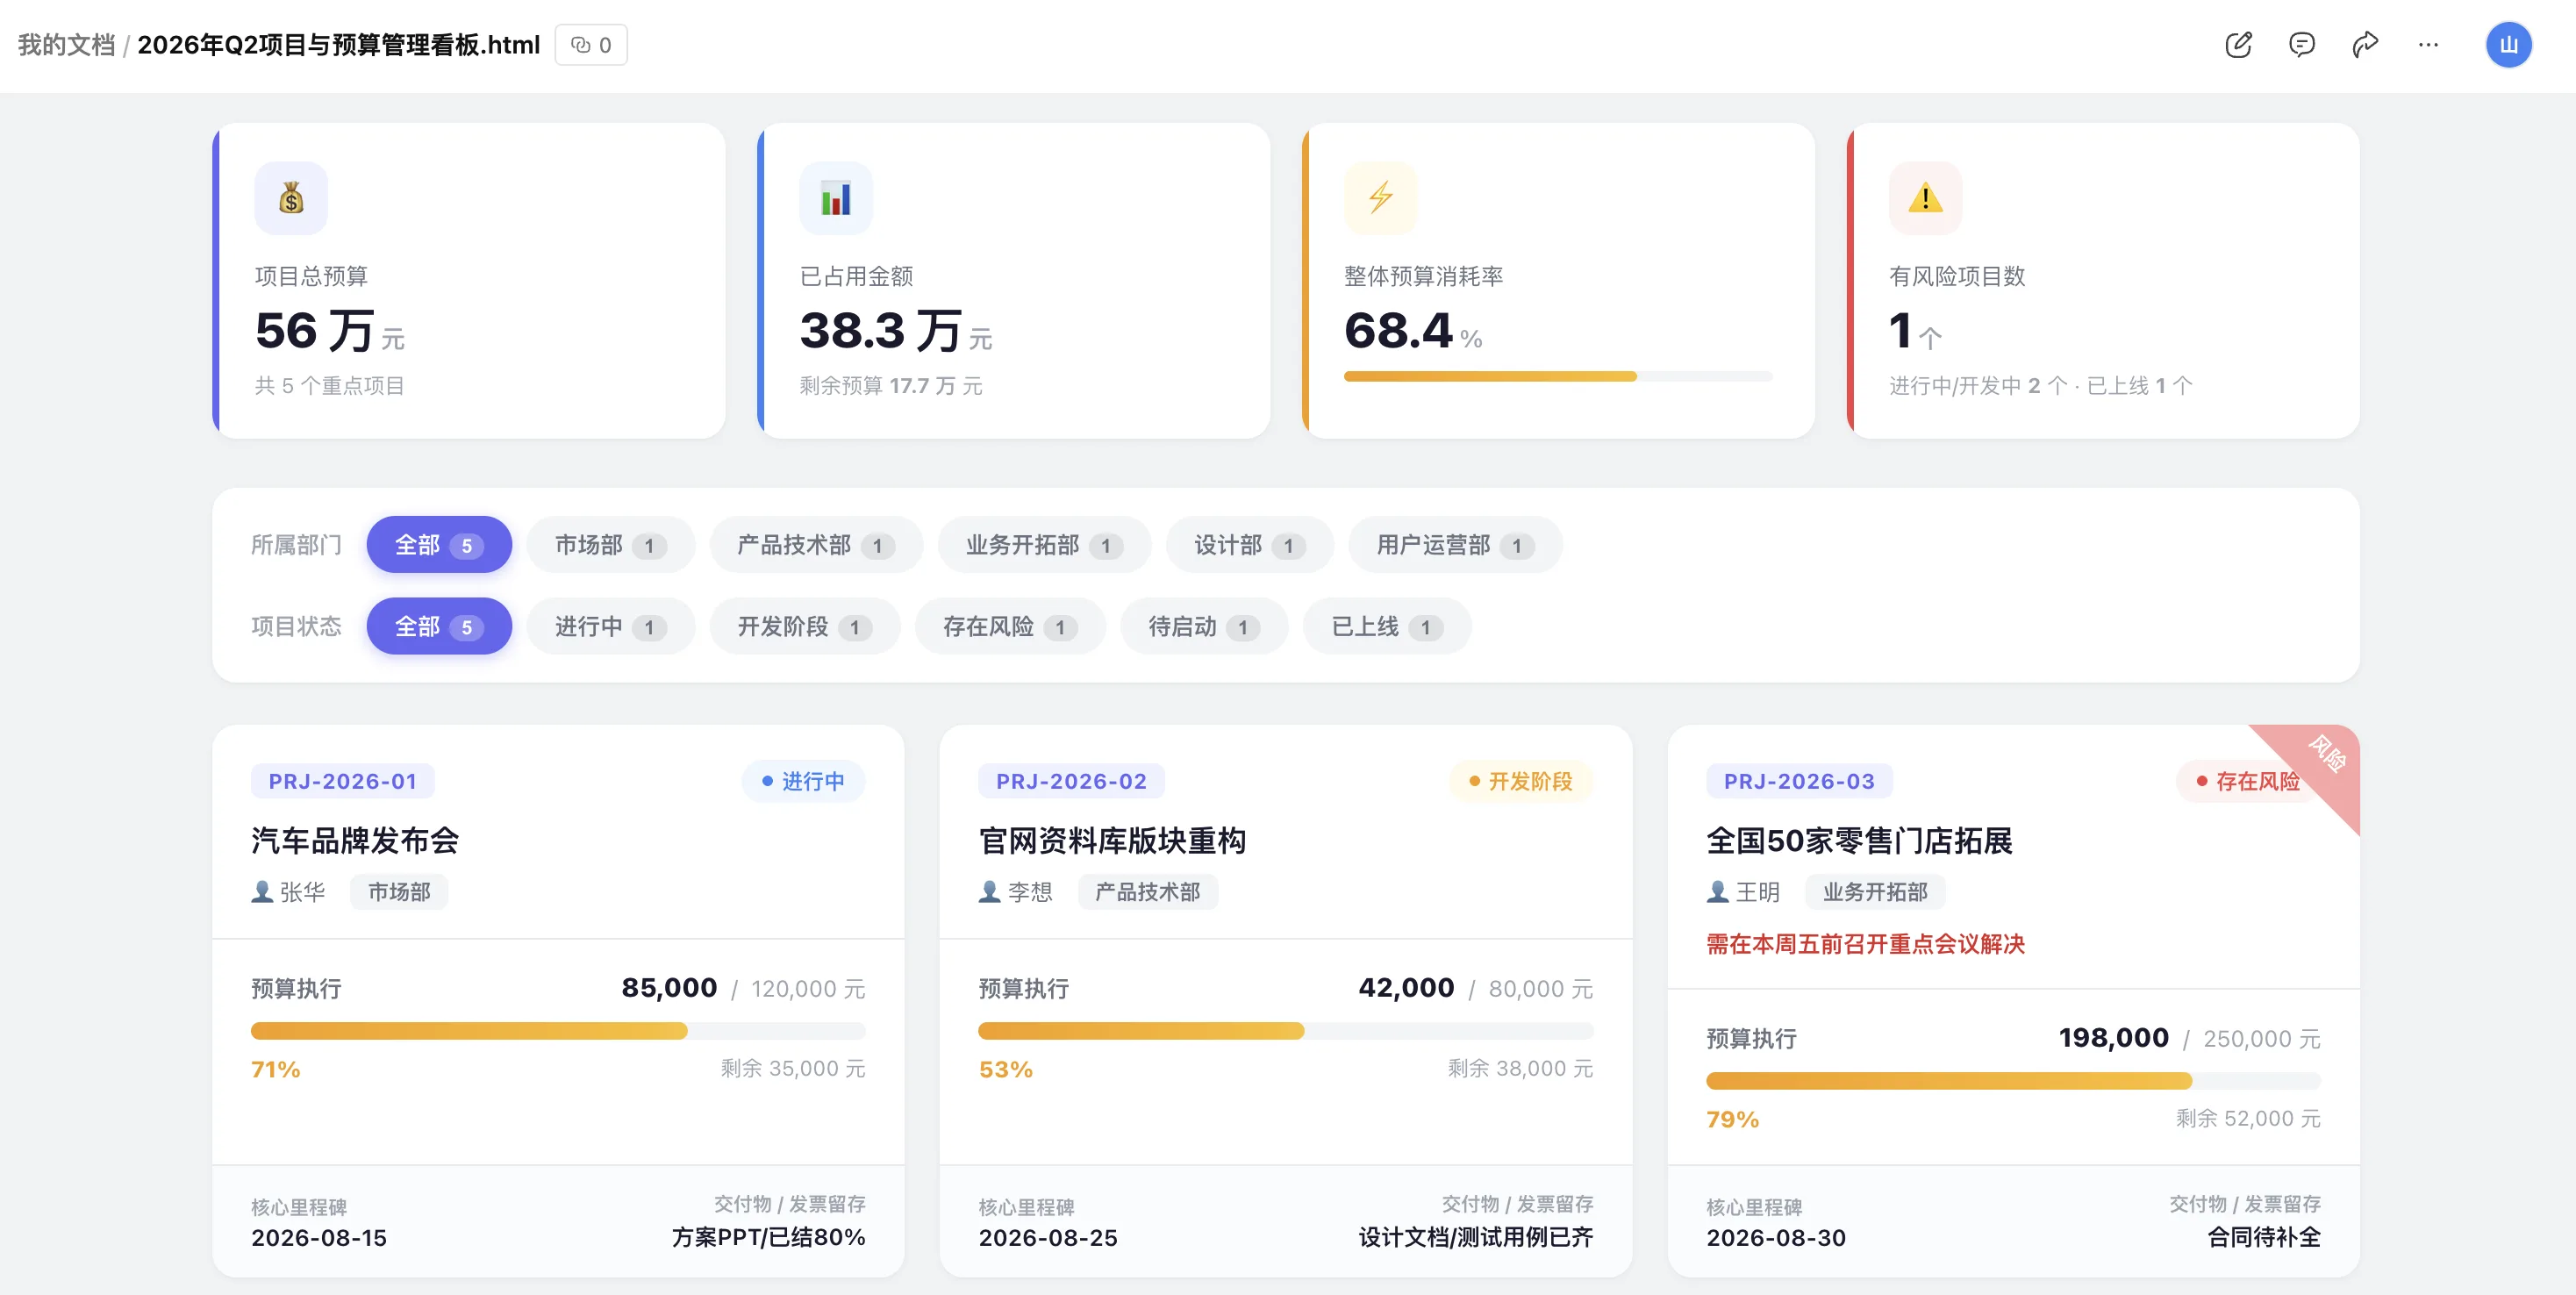Screen dimensions: 2576x1295
Task: Filter by department 产品技术部
Action: [x=816, y=545]
